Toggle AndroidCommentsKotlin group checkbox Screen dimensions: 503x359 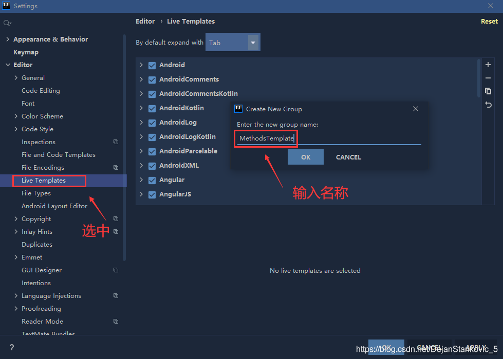click(x=152, y=94)
